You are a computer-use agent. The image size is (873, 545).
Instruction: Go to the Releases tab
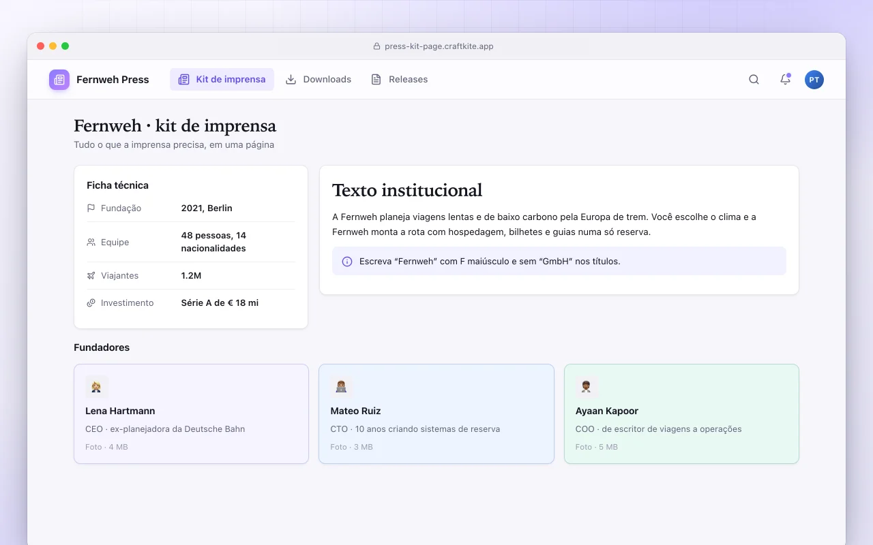click(399, 80)
